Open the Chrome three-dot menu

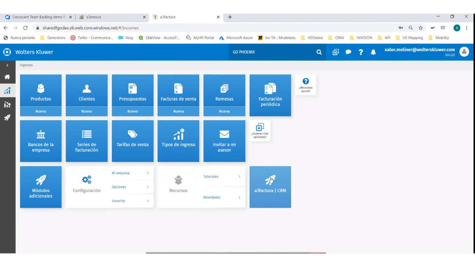pos(467,28)
